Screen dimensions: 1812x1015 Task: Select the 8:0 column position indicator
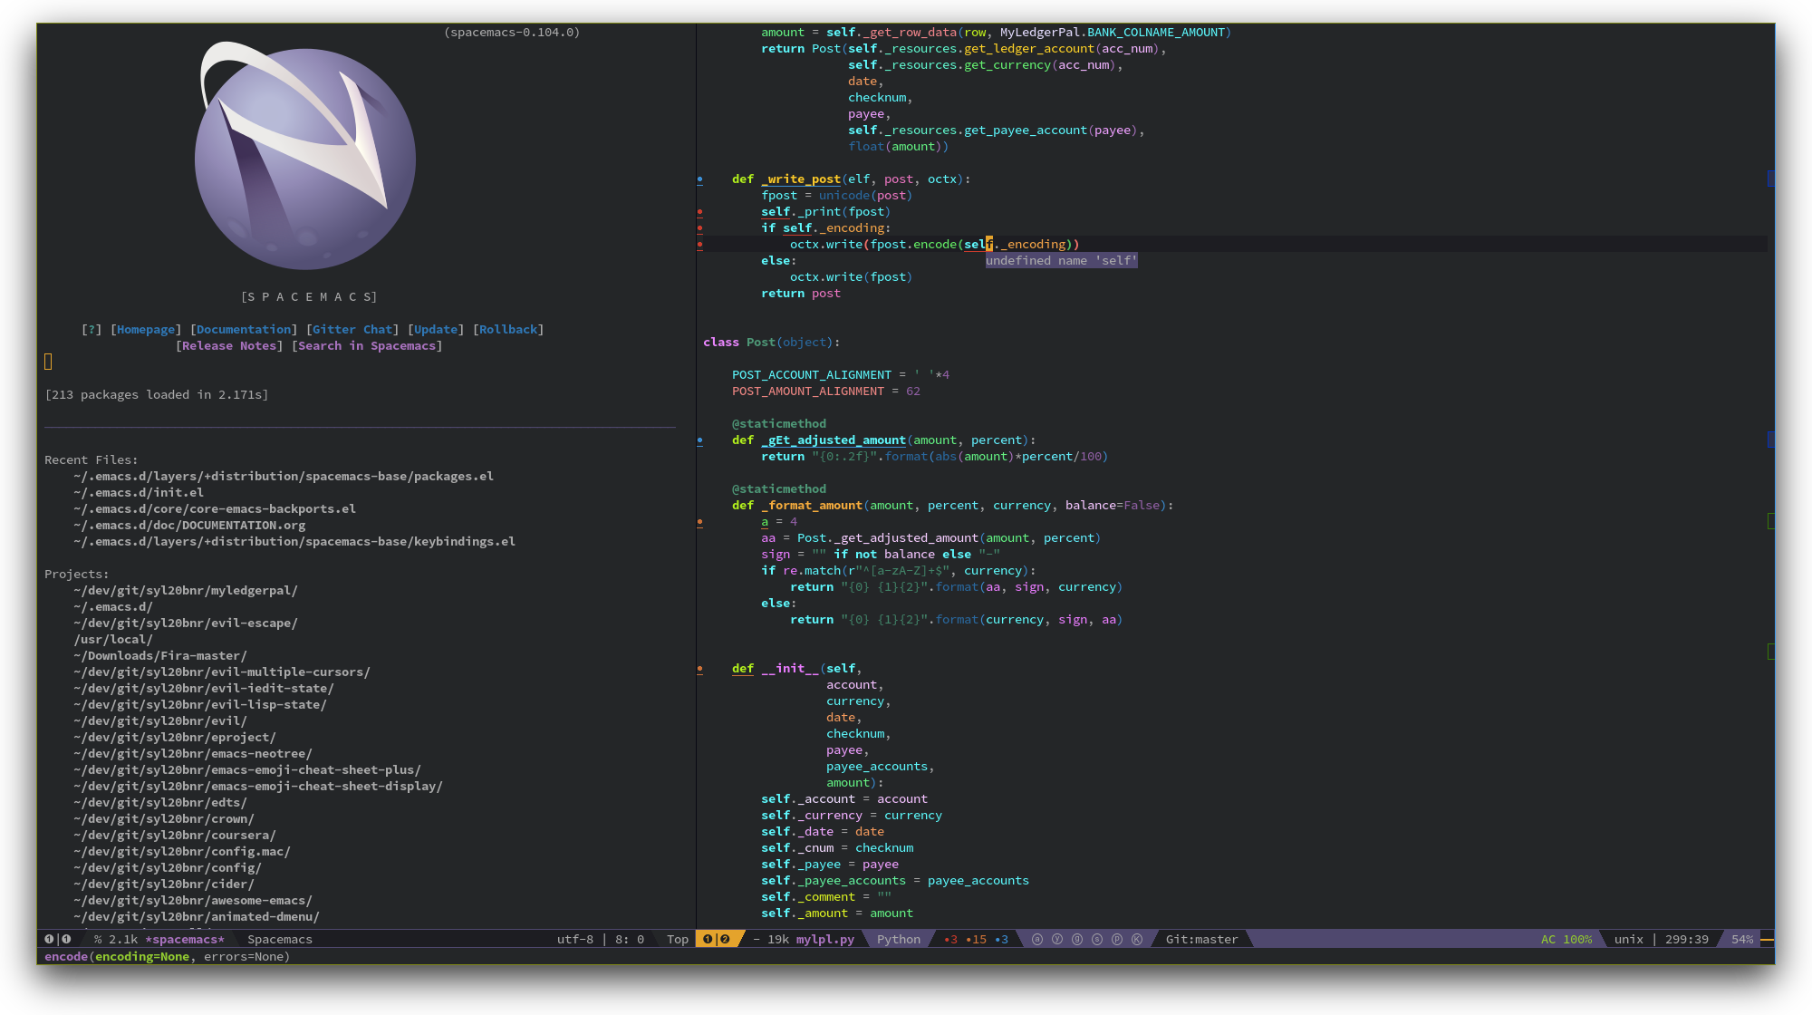[630, 938]
